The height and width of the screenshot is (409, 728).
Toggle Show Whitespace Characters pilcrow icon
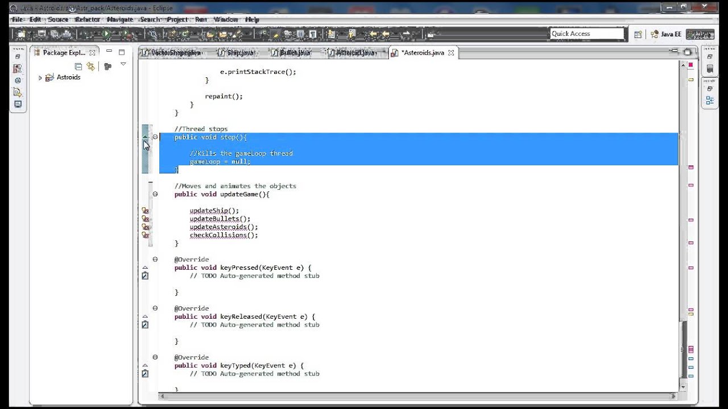pos(313,34)
